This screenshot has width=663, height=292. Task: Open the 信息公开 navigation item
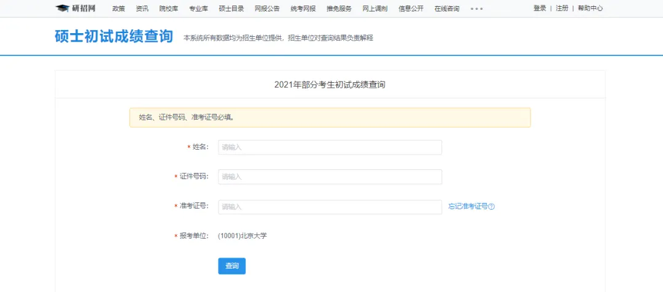(x=411, y=9)
